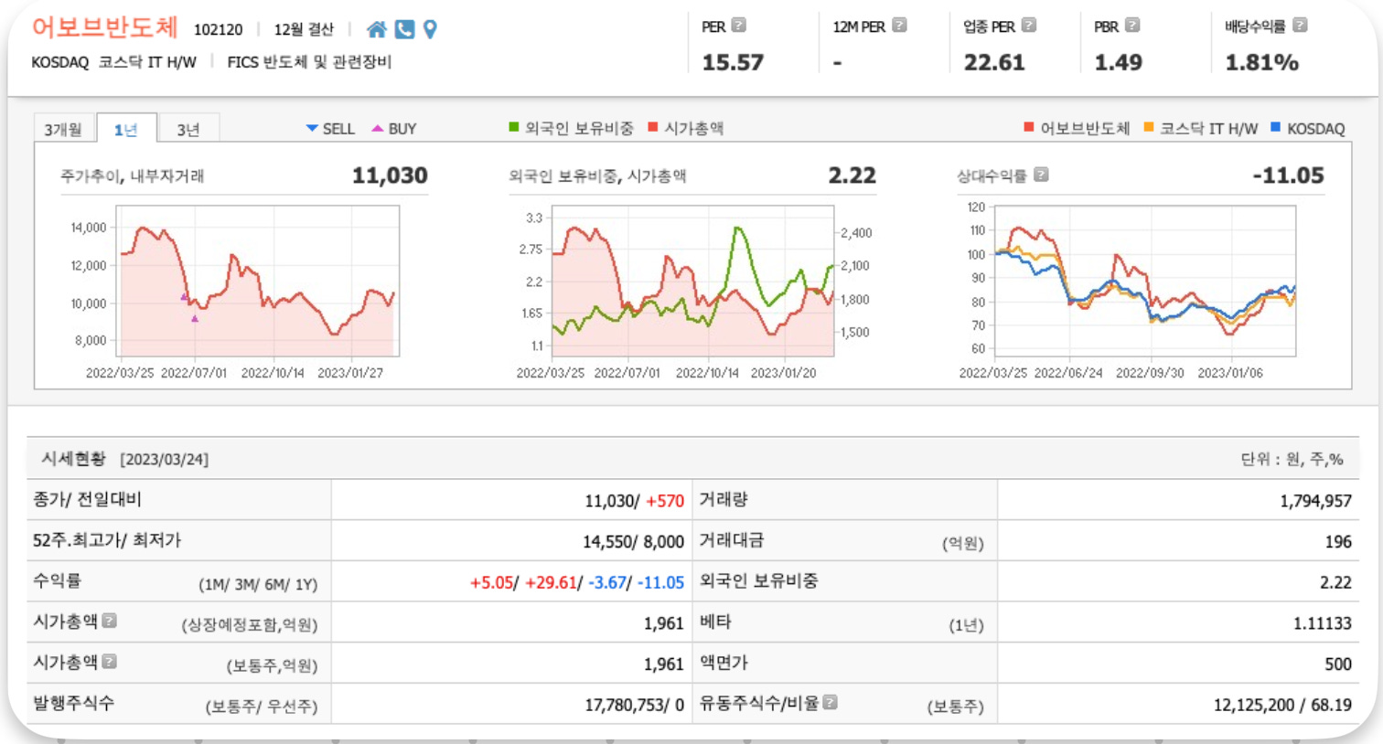The width and height of the screenshot is (1383, 744).
Task: Click the 액면가 value 500
Action: point(1338,664)
